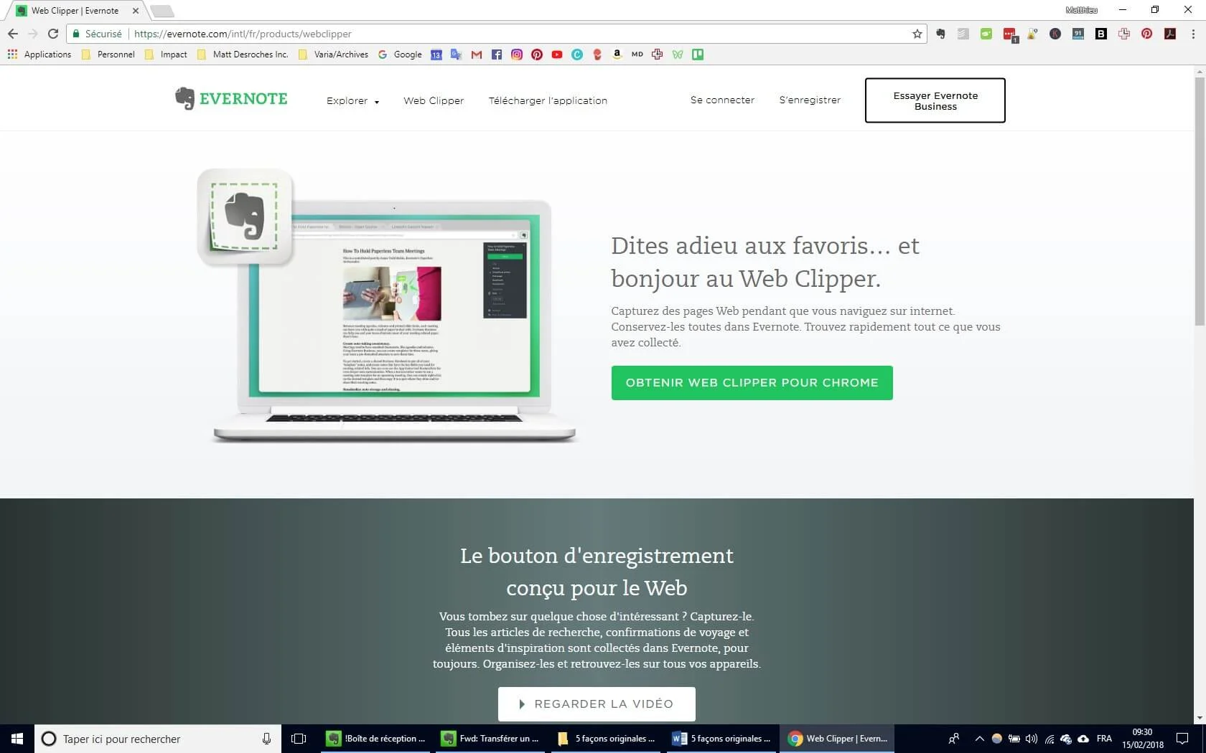Viewport: 1206px width, 753px height.
Task: Open the Pinterest bookmark in the bookmarks bar
Action: [x=537, y=55]
